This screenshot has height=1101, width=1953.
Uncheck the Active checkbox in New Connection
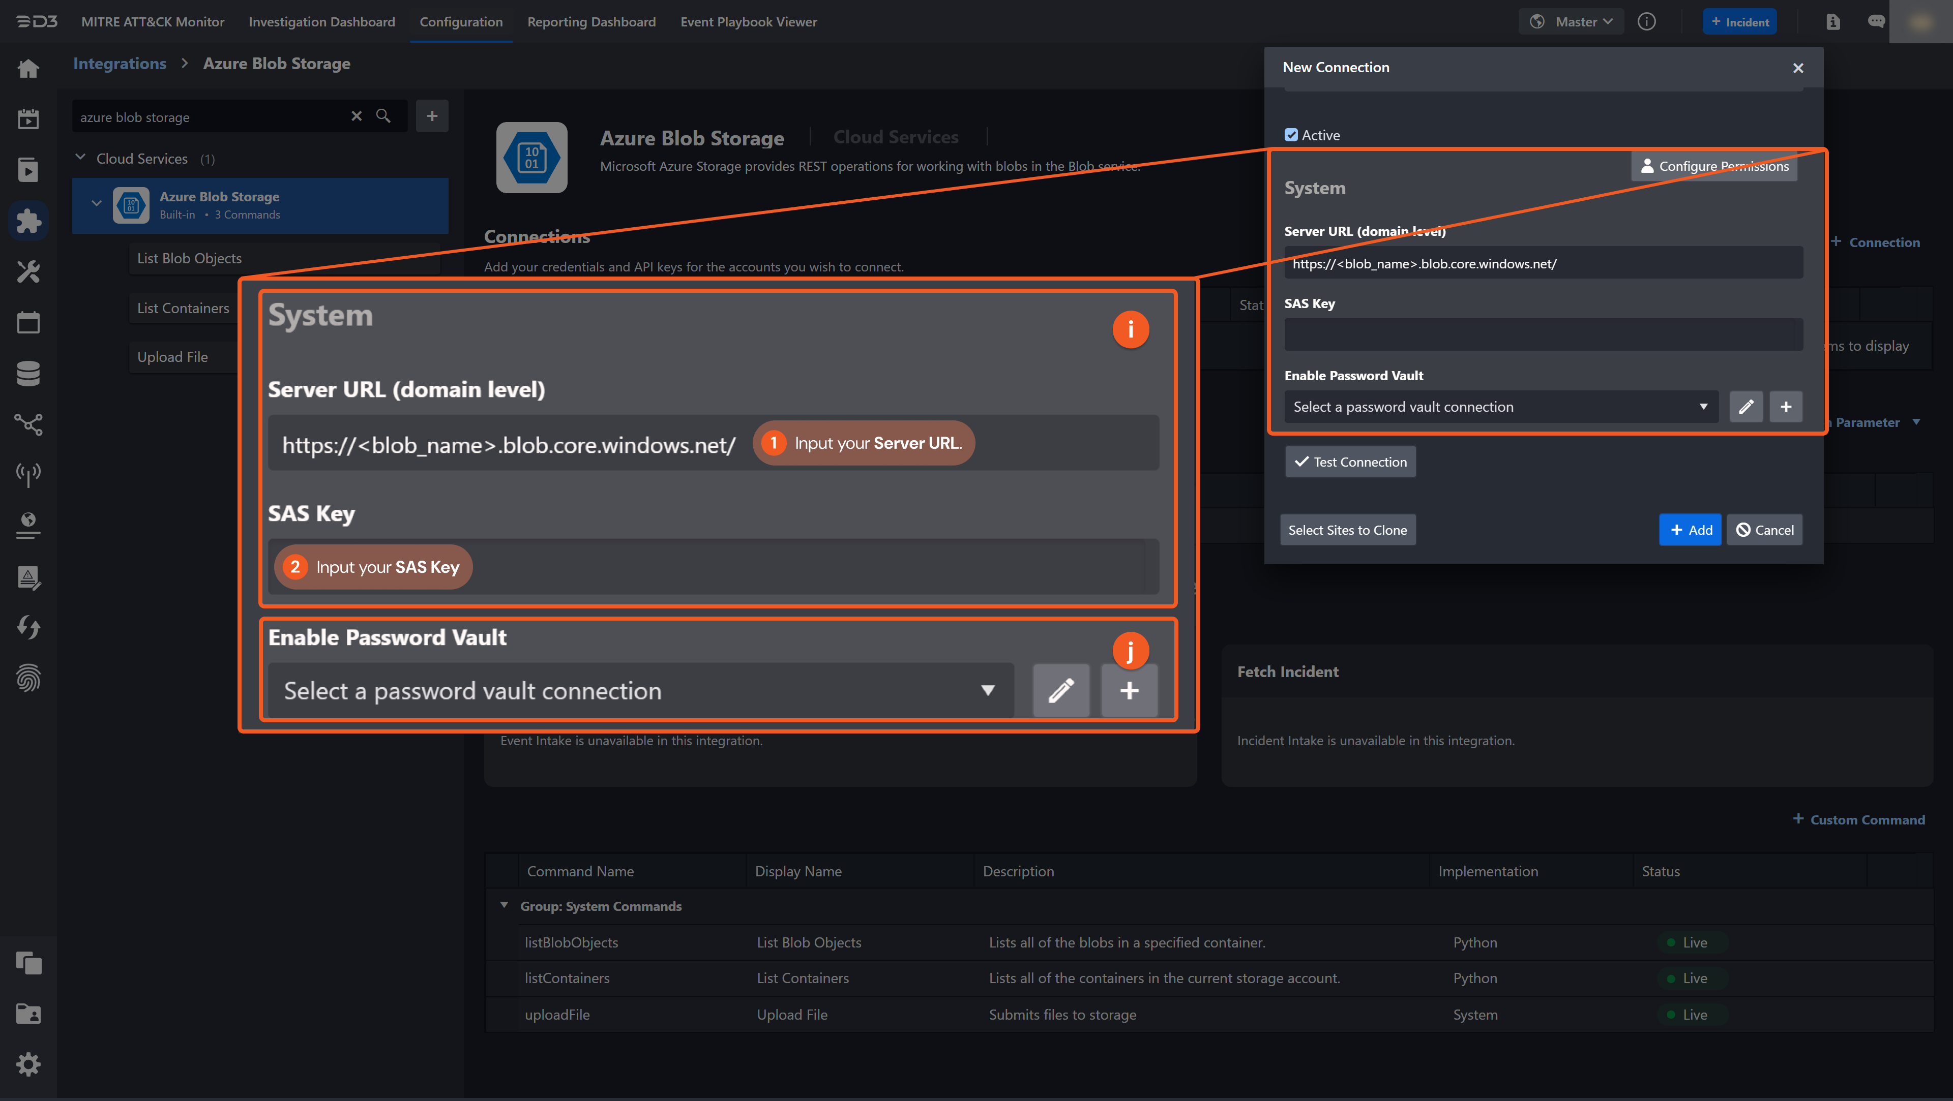tap(1291, 134)
